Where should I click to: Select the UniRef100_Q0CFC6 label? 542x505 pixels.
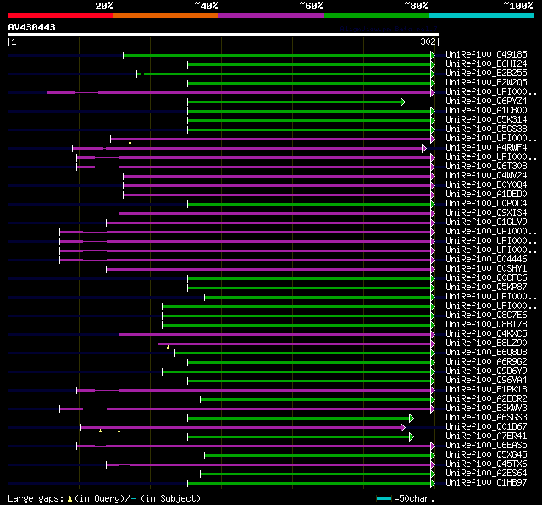(486, 278)
